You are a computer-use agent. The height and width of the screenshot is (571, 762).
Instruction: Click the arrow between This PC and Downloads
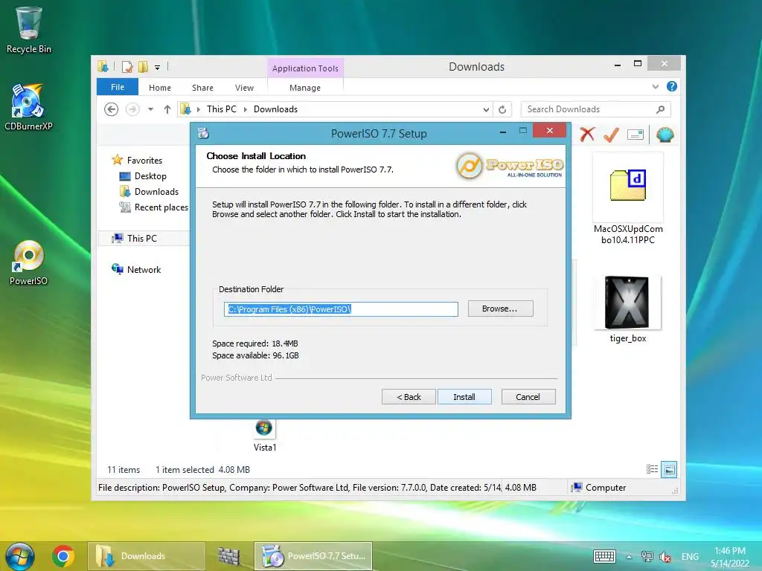(245, 109)
